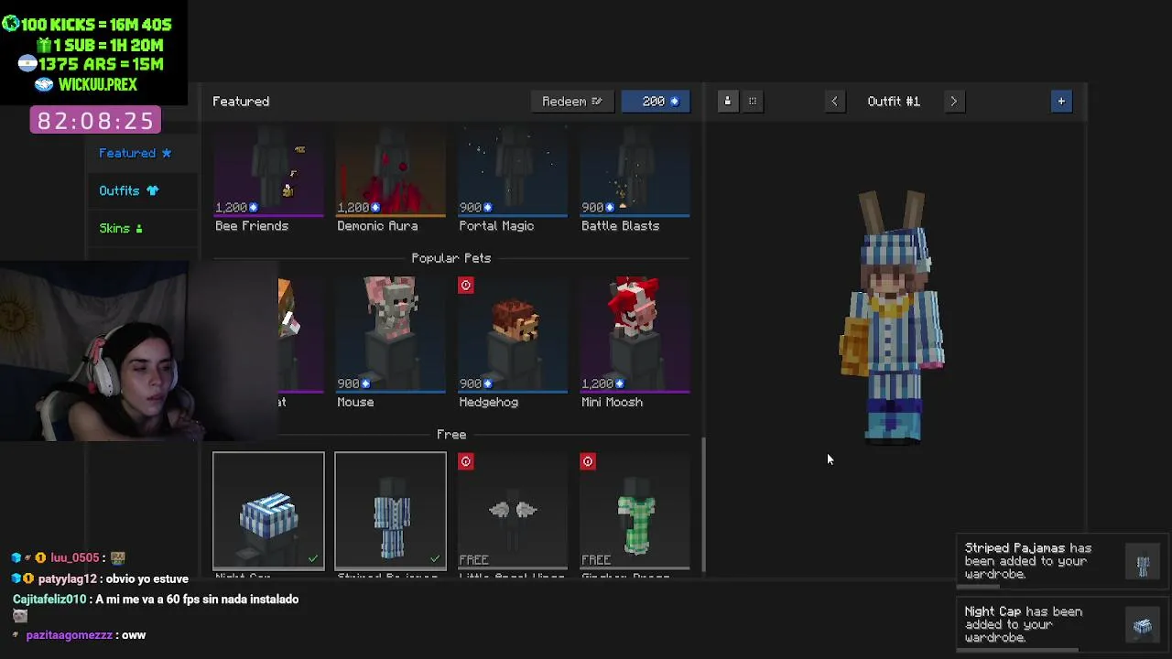Add a new outfit with plus button
This screenshot has width=1172, height=659.
point(1061,102)
